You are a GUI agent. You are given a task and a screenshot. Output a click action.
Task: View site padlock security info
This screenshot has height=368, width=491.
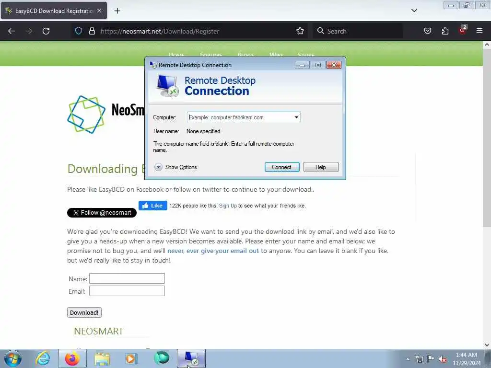pyautogui.click(x=92, y=31)
